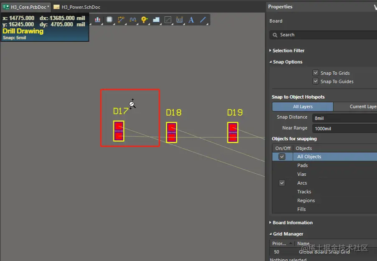Click the Snap Distance 8mil field
This screenshot has width=377, height=261.
pyautogui.click(x=344, y=118)
